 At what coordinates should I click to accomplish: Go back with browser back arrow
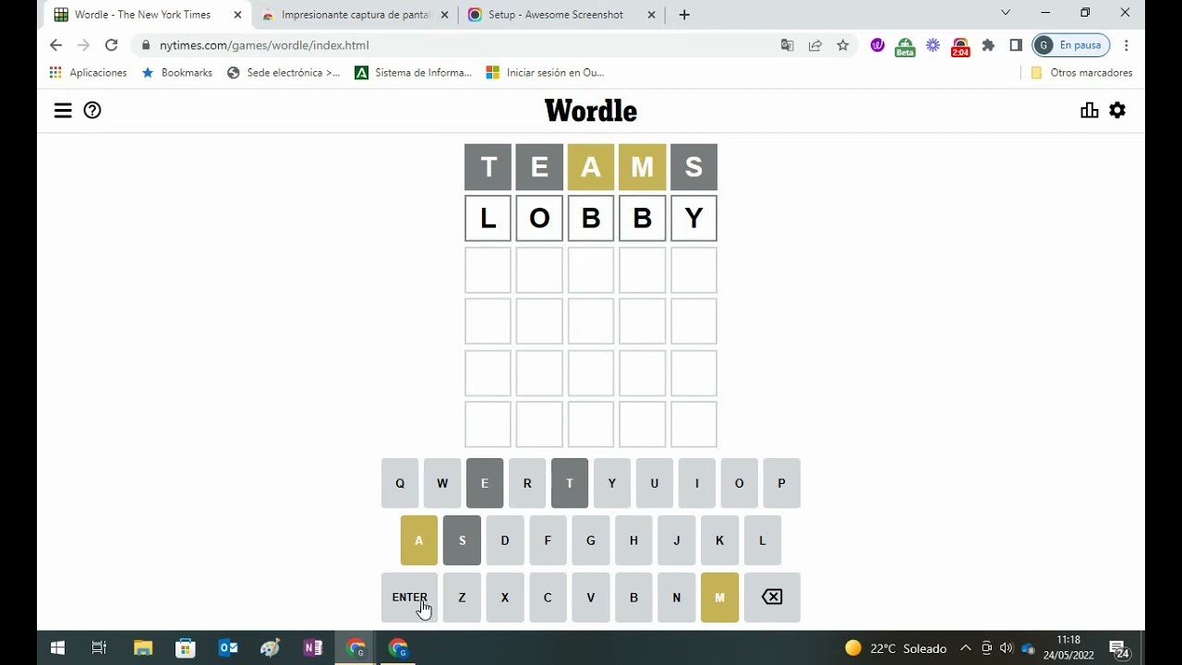(55, 45)
